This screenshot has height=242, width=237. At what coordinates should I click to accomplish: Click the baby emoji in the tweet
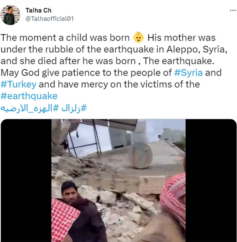pyautogui.click(x=139, y=37)
